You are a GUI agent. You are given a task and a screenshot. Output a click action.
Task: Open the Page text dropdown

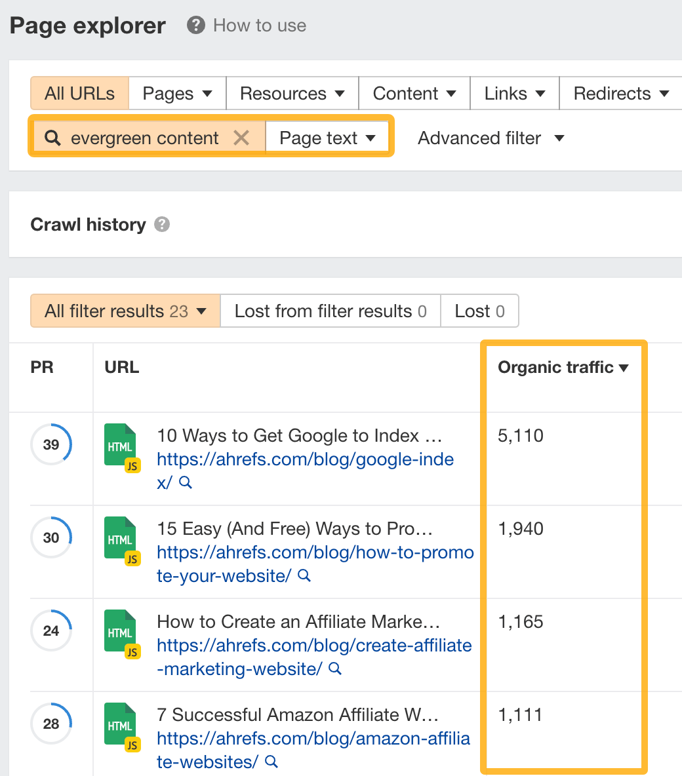coord(327,138)
